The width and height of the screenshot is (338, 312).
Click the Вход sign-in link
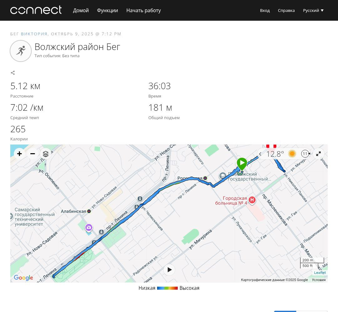coord(265,10)
